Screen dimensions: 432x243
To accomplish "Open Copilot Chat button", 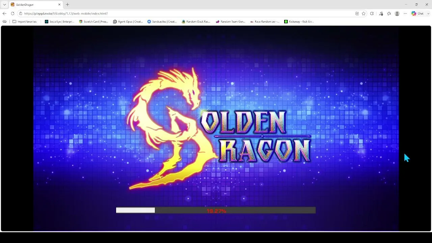I will pos(417,13).
